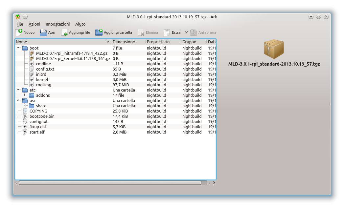Expand the share folder
This screenshot has height=208, width=344.
(24, 106)
